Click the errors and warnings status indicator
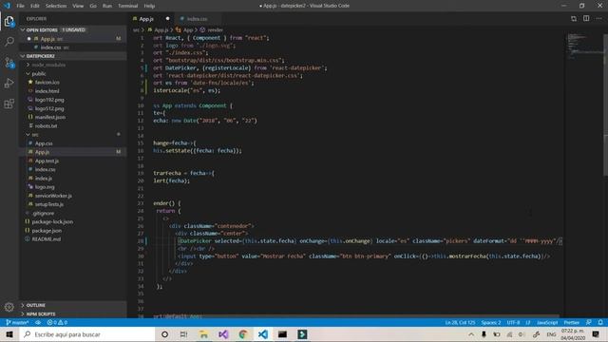The width and height of the screenshot is (608, 342). [57, 322]
